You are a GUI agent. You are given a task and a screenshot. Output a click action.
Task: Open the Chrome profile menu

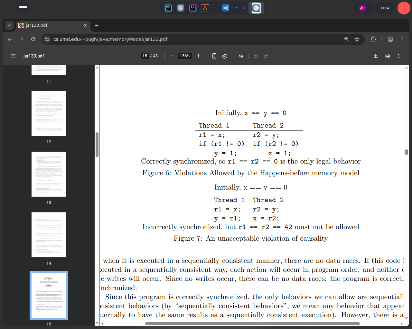[390, 39]
